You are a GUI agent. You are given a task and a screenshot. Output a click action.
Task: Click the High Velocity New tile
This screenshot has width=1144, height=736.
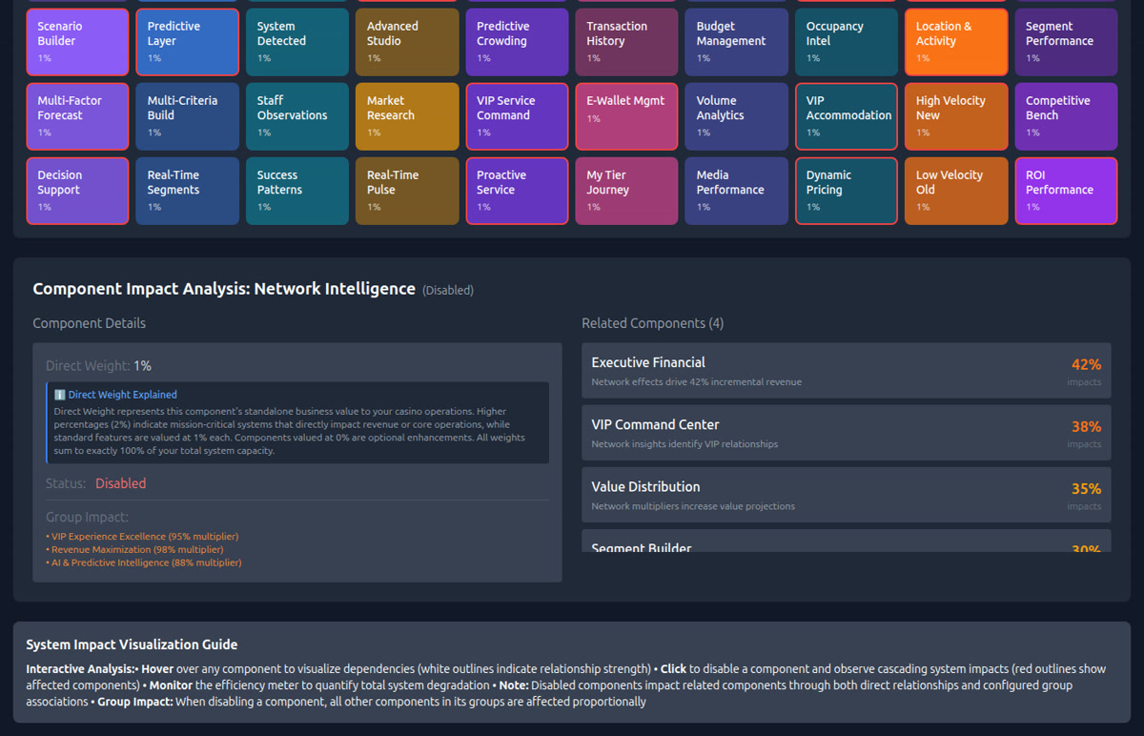tap(955, 116)
